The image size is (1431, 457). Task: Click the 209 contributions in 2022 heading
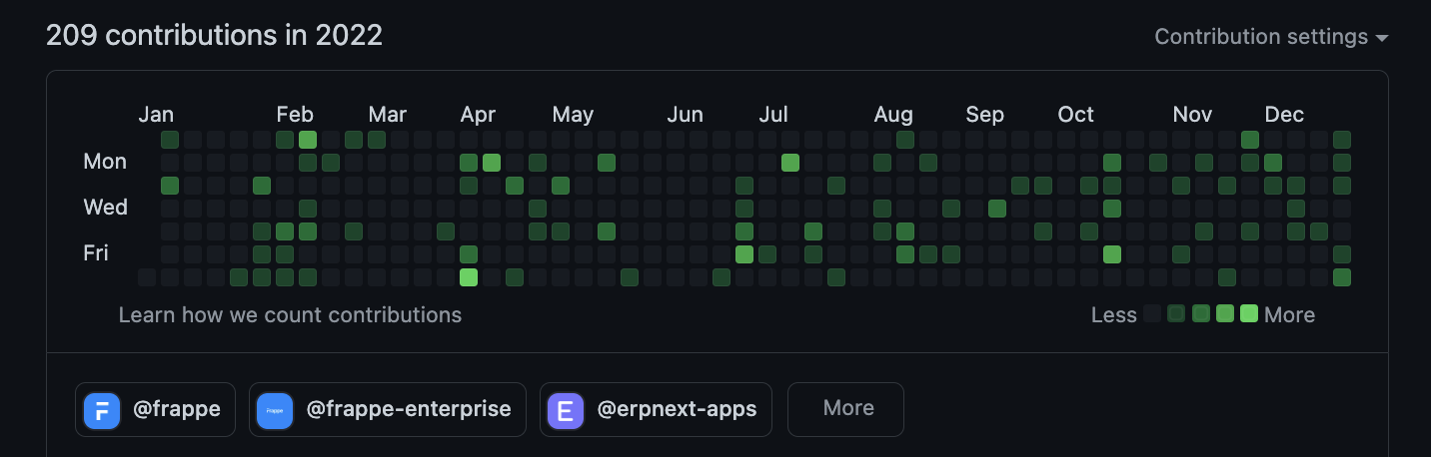[x=215, y=36]
